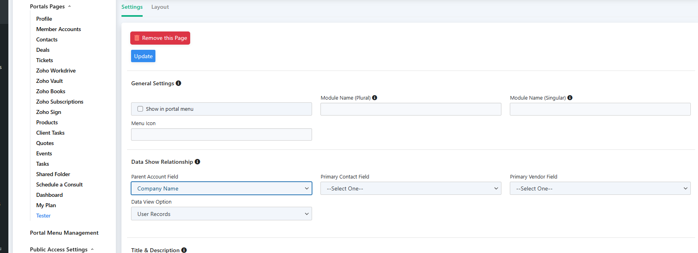Screen dimensions: 698x253
Task: Select the Settings tab
Action: click(132, 7)
